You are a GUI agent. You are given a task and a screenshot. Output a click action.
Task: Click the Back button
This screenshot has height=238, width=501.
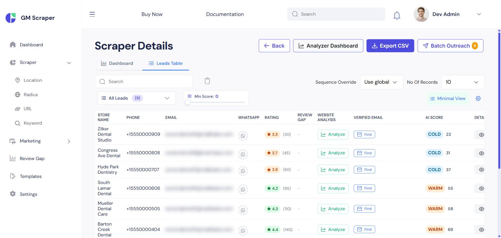click(x=274, y=46)
